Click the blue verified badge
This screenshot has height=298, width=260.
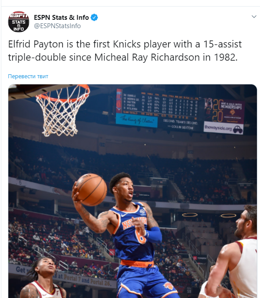94,18
